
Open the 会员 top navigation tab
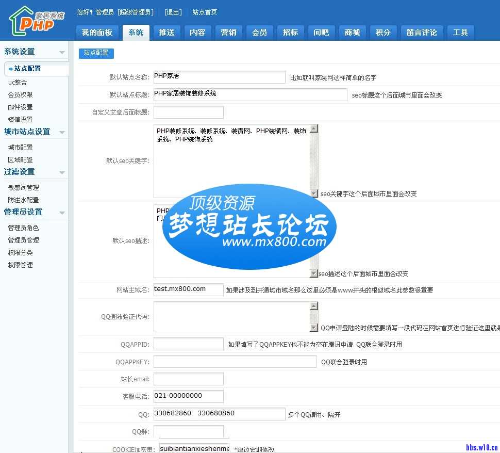point(259,33)
